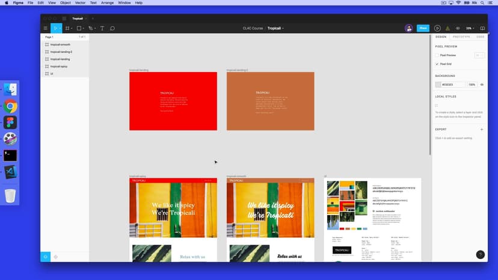Click the background color swatch
498x280 pixels.
(438, 85)
